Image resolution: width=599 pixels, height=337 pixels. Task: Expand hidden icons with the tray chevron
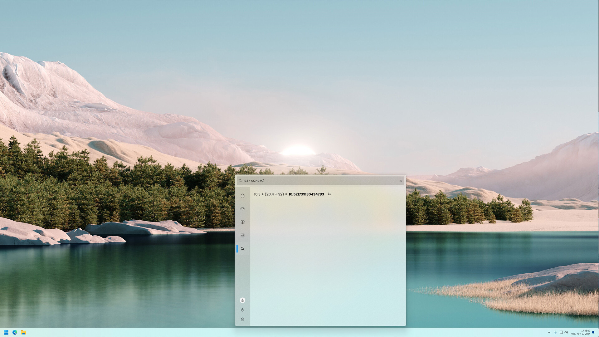pos(549,332)
